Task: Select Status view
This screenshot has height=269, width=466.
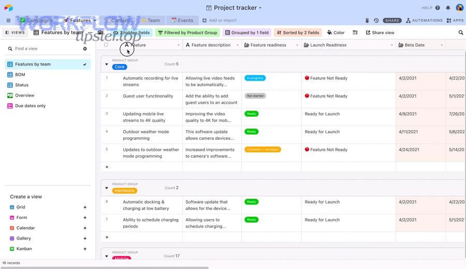Action: tap(48, 85)
